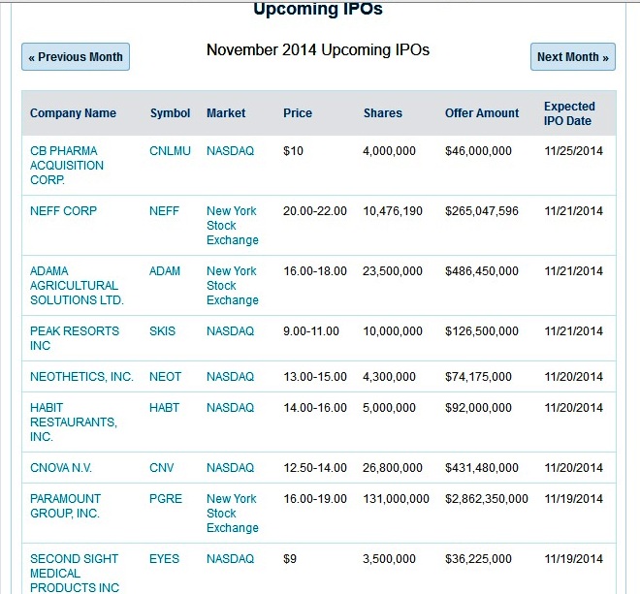This screenshot has width=640, height=594.
Task: Open New York Stock Exchange link for Paramount
Action: click(233, 514)
